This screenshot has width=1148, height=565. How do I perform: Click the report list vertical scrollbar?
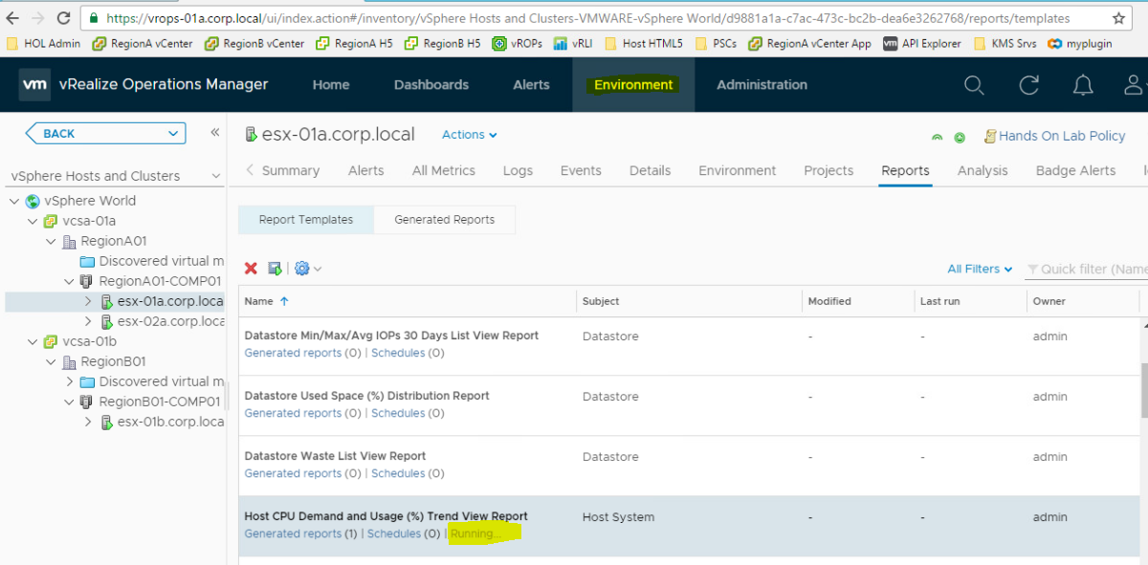[1144, 390]
